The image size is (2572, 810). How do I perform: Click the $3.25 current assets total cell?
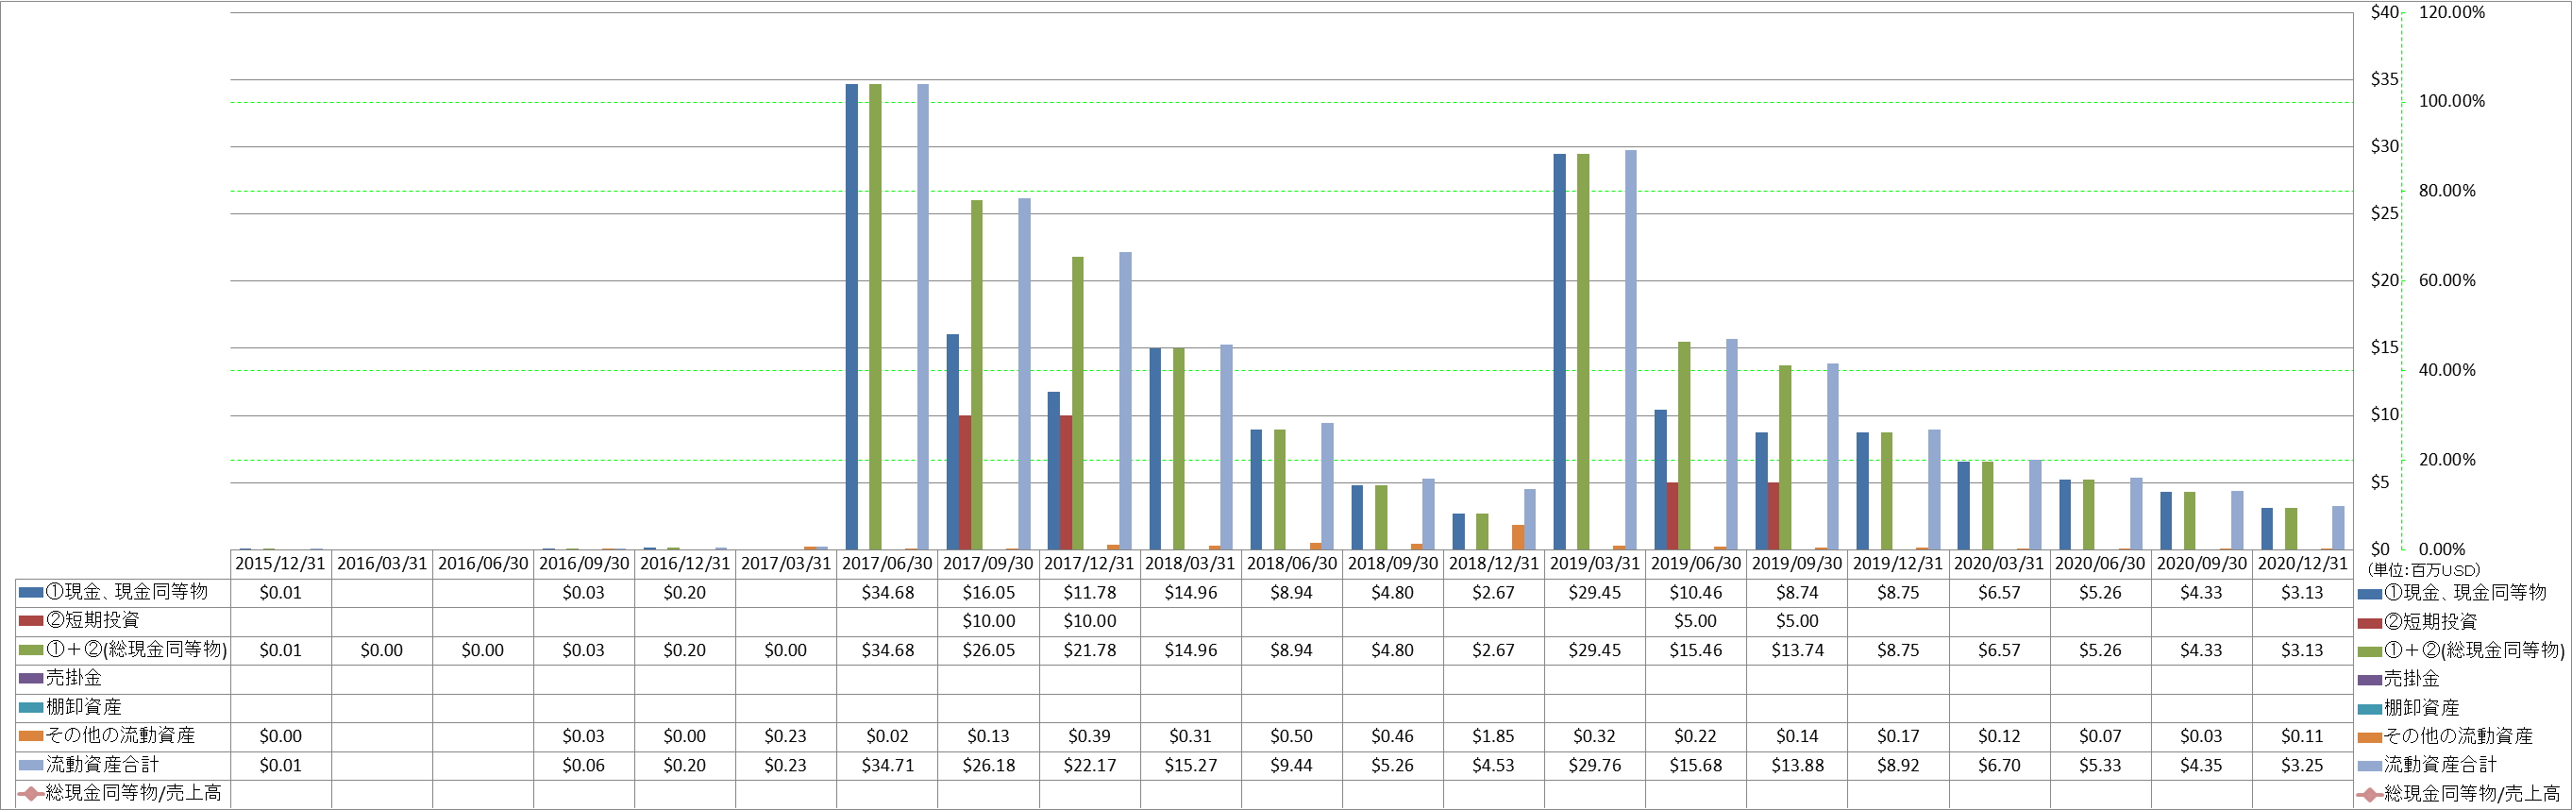click(x=2302, y=765)
